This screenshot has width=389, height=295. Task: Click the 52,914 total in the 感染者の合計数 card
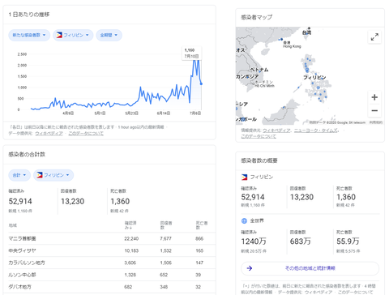[20, 201]
